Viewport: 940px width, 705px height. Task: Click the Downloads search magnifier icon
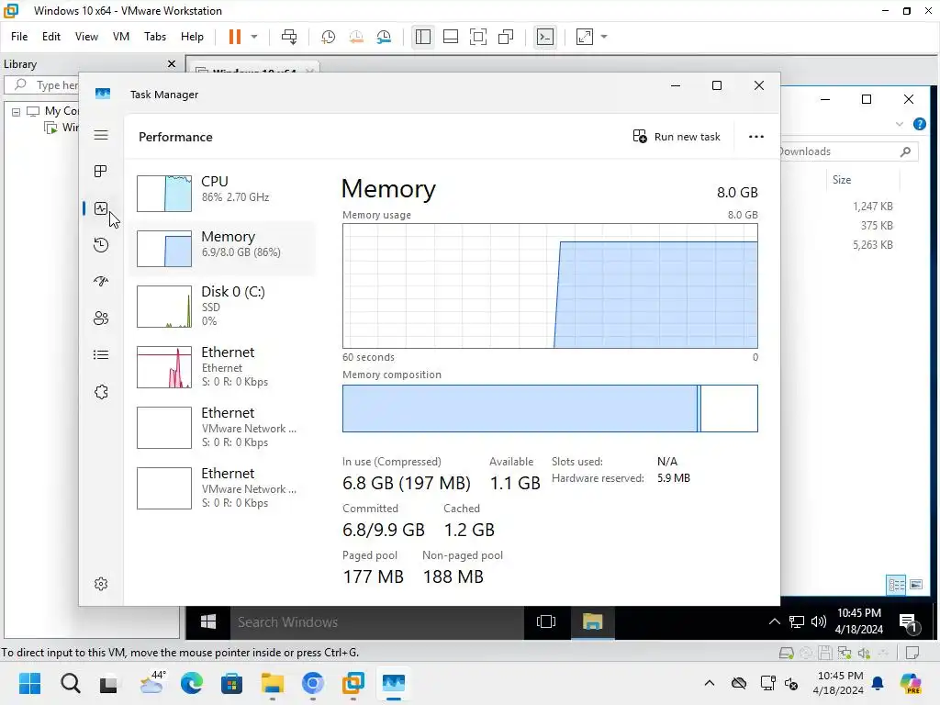click(905, 152)
